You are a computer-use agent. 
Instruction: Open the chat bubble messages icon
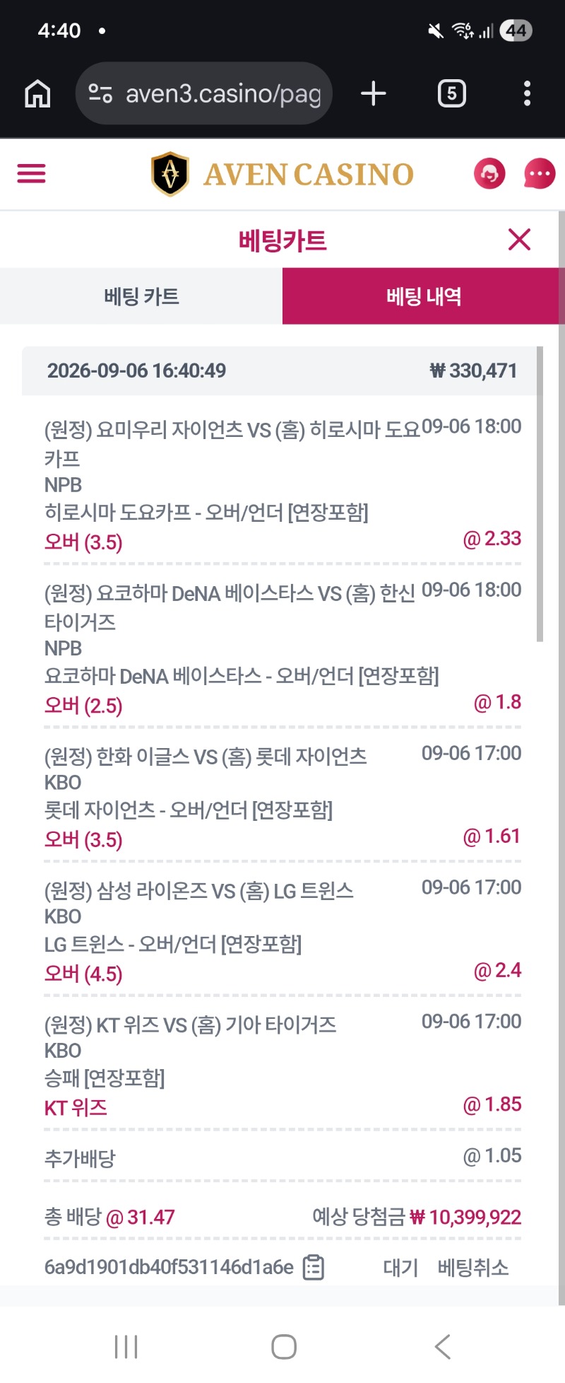pos(540,174)
